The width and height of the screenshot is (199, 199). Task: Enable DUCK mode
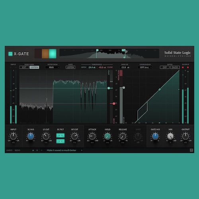click(x=175, y=67)
